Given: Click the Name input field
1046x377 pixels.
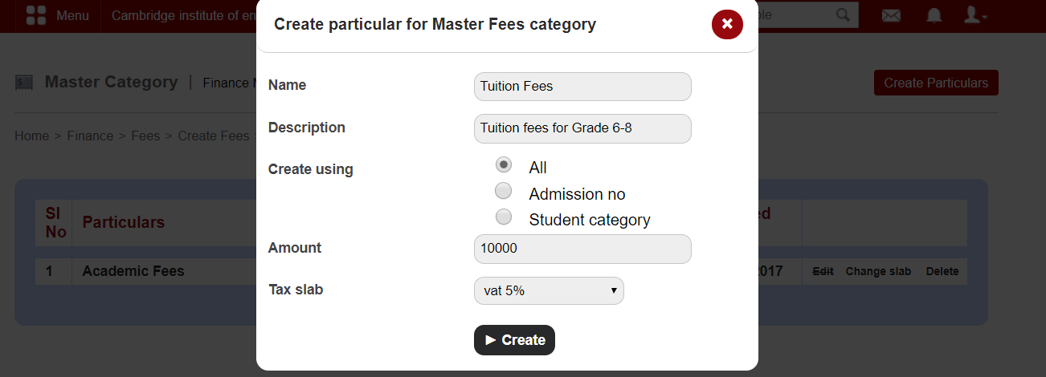Looking at the screenshot, I should (582, 87).
